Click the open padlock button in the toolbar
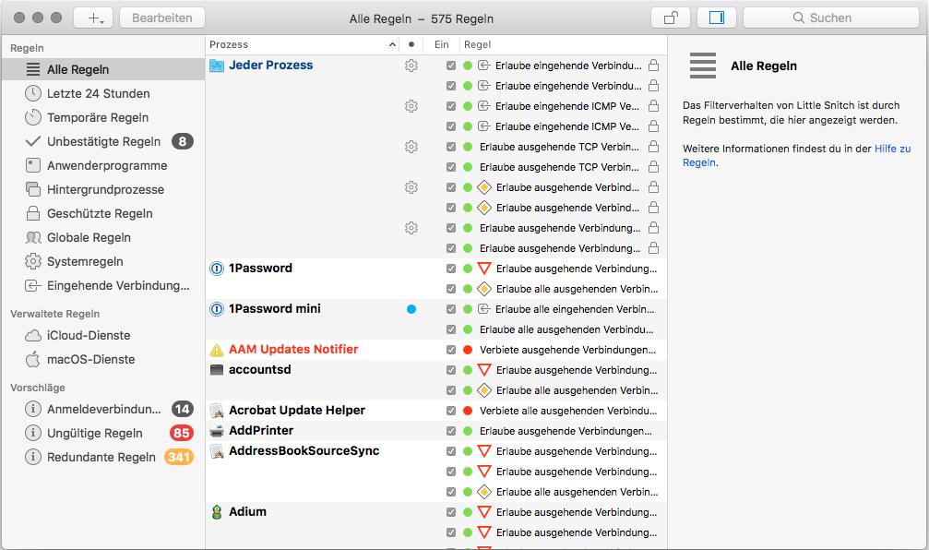This screenshot has height=550, width=929. [x=671, y=18]
